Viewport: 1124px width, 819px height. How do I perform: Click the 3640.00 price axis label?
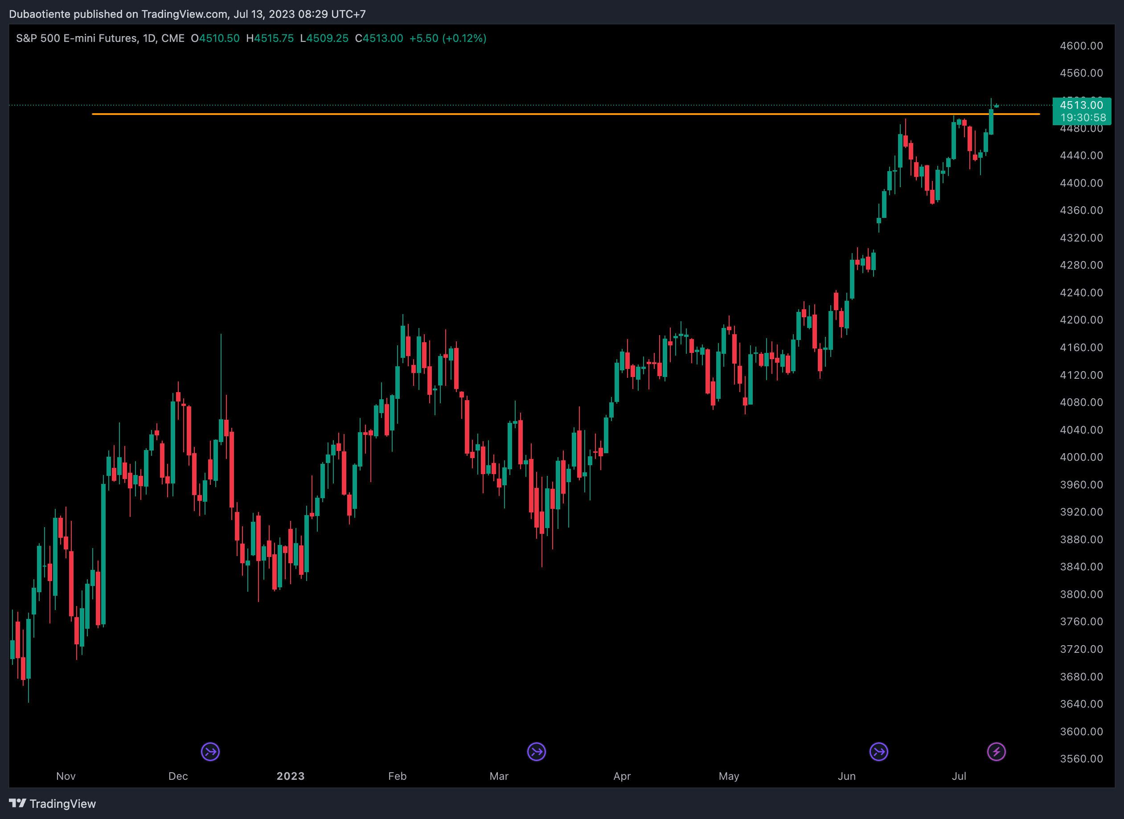tap(1081, 704)
